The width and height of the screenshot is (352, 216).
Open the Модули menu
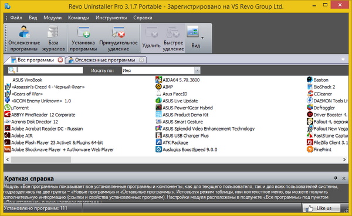click(x=53, y=18)
